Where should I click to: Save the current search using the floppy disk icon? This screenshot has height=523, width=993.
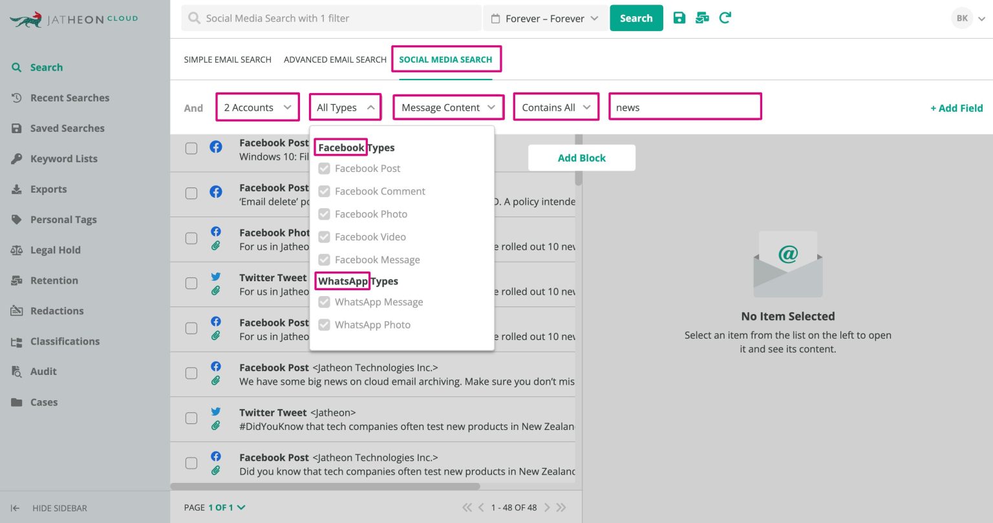point(679,18)
